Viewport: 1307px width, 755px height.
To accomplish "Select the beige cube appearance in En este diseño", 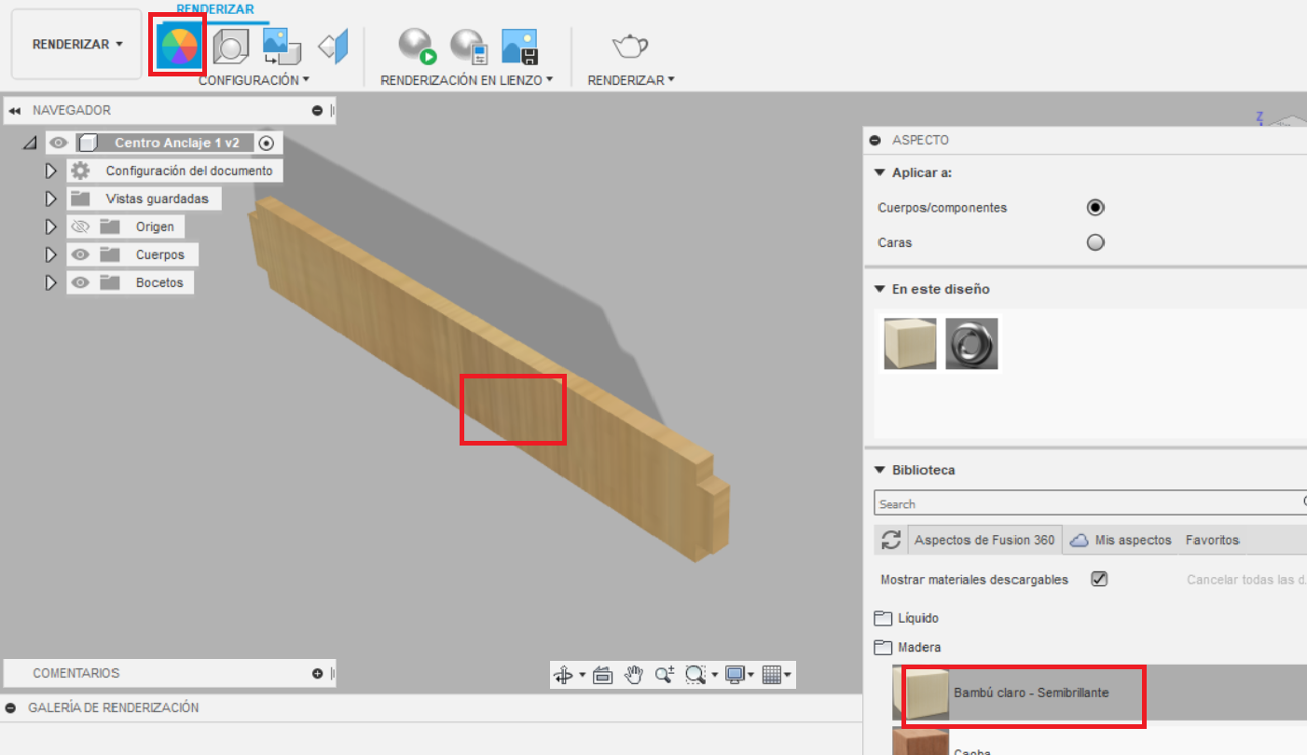I will point(910,343).
